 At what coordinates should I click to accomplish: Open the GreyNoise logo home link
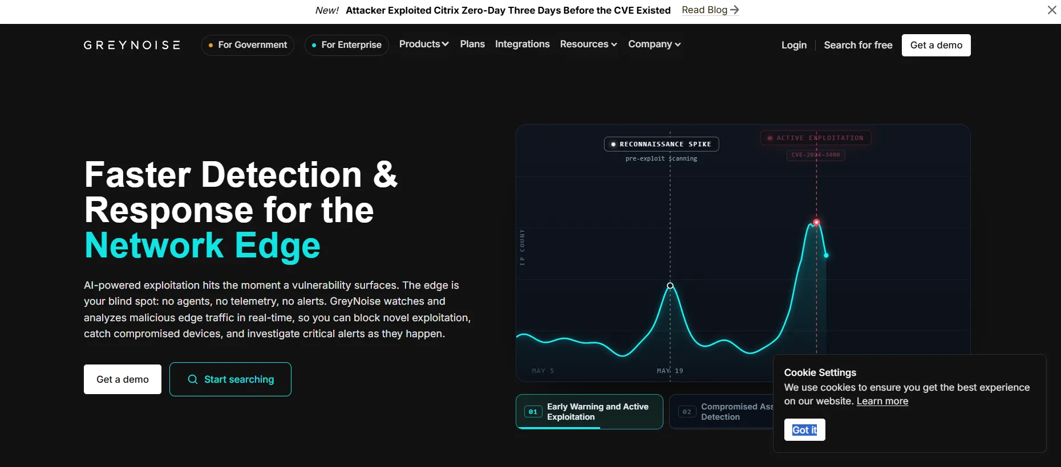[132, 45]
